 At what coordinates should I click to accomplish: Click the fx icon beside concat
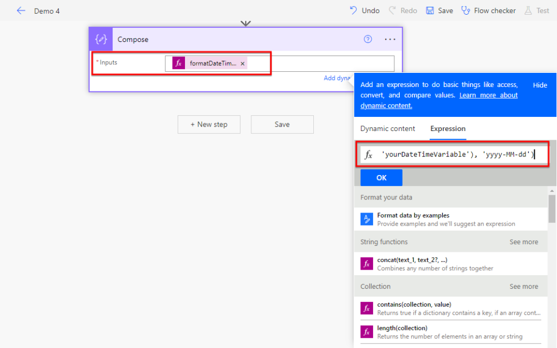[367, 264]
